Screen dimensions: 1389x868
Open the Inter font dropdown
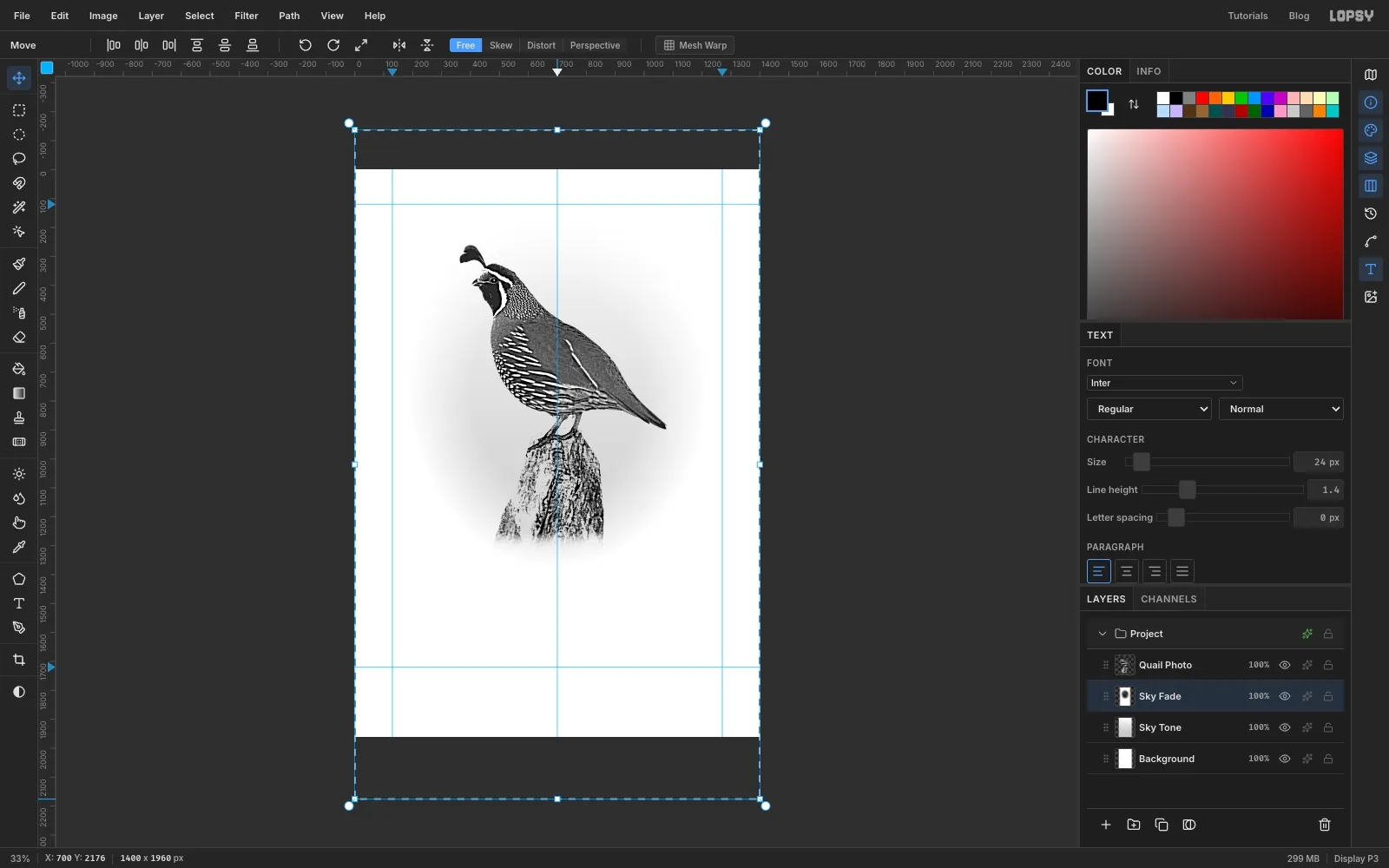pyautogui.click(x=1164, y=383)
